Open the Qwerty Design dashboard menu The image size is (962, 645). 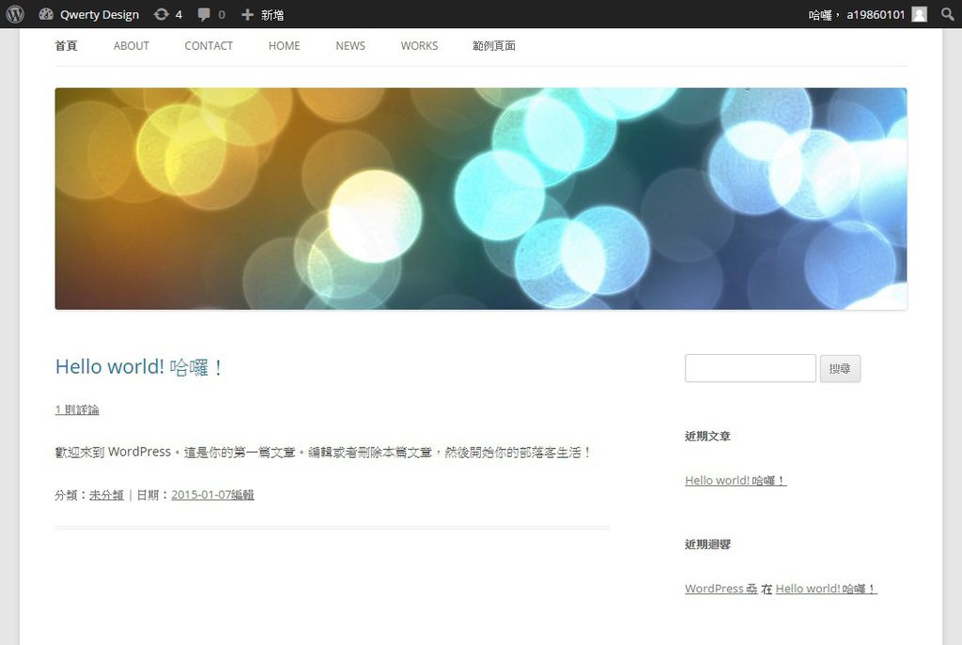(89, 14)
